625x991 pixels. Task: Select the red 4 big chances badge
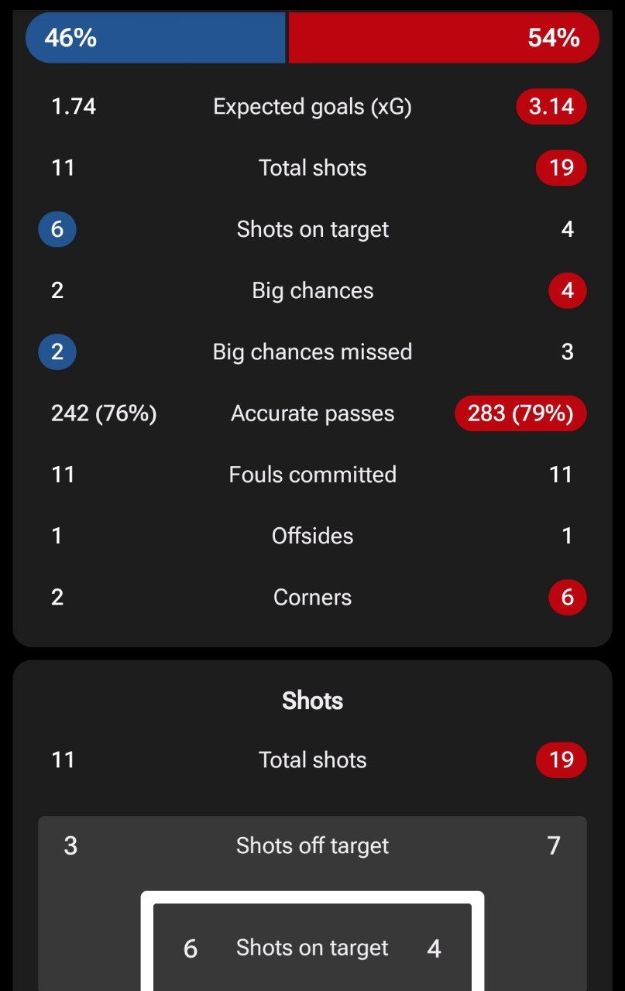coord(568,291)
